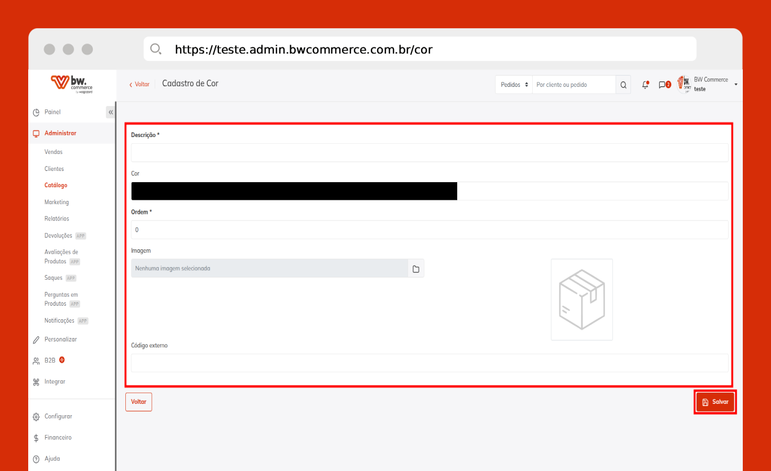The height and width of the screenshot is (471, 771).
Task: Expand the BW Commerce account menu
Action: [x=735, y=85]
